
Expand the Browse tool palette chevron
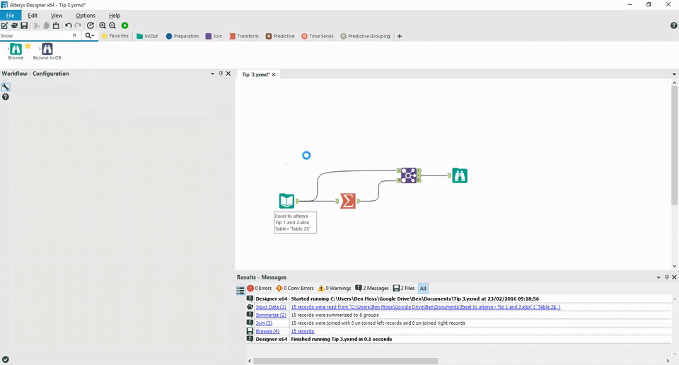coord(8,49)
